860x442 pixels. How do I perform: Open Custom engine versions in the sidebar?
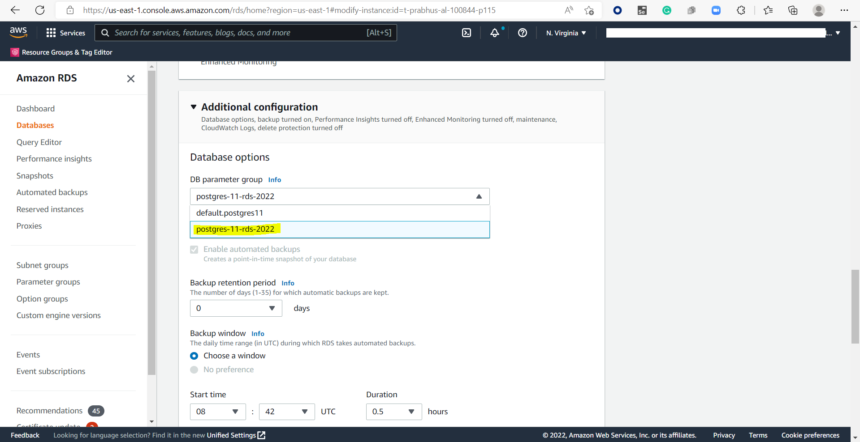(58, 315)
